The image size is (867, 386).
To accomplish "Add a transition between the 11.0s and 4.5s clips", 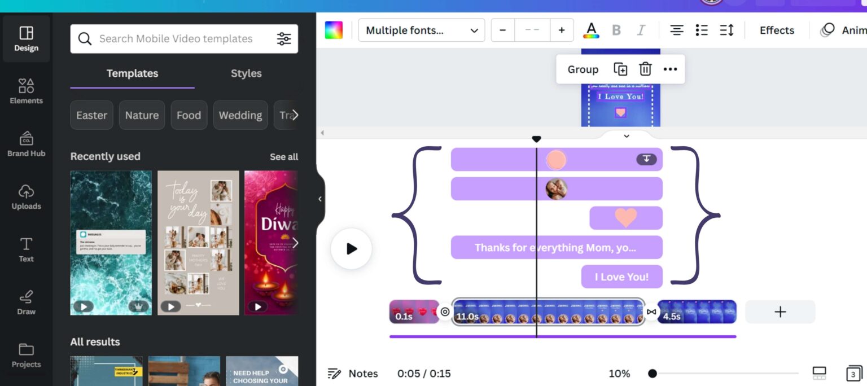I will point(651,311).
